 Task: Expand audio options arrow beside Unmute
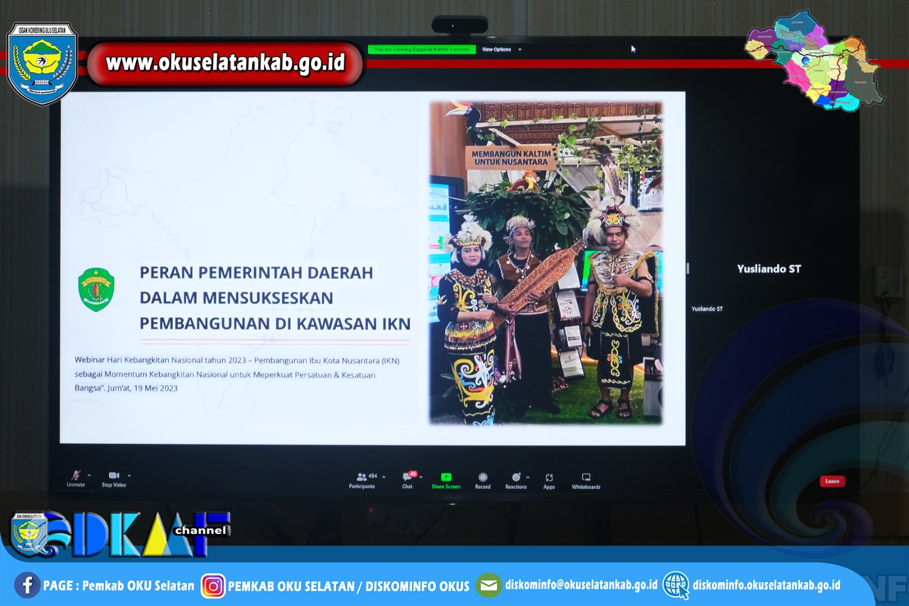[89, 475]
